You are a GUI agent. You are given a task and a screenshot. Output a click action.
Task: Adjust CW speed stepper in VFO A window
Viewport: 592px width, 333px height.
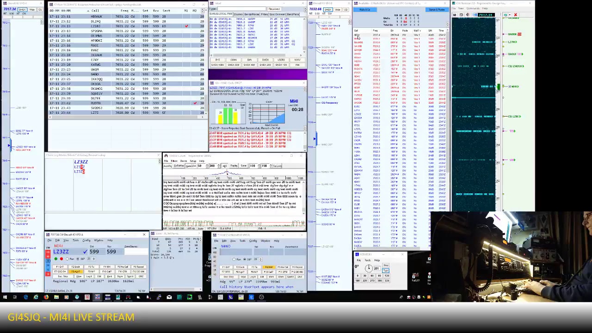(x=94, y=259)
